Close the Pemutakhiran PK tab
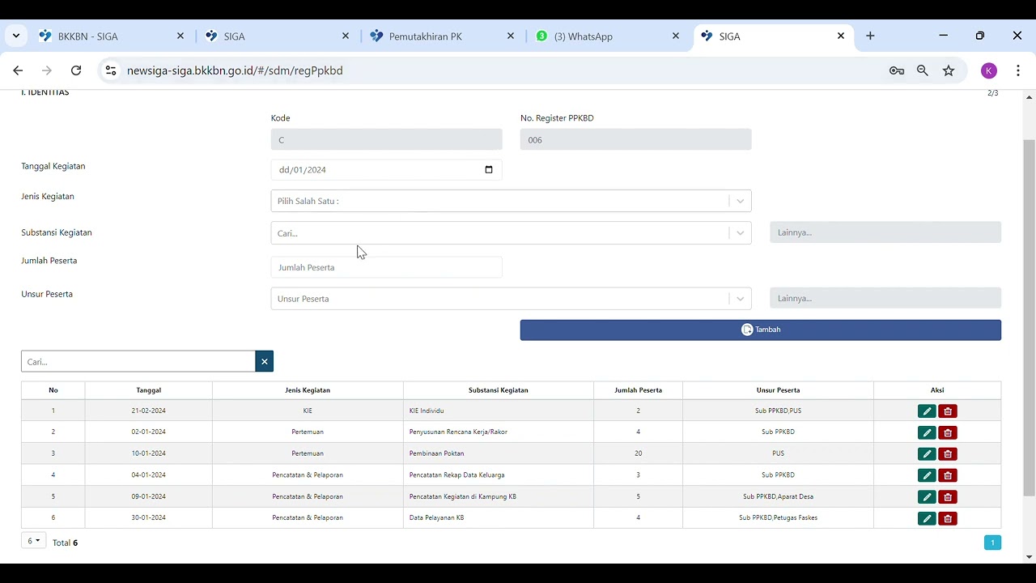1036x583 pixels. (x=511, y=36)
